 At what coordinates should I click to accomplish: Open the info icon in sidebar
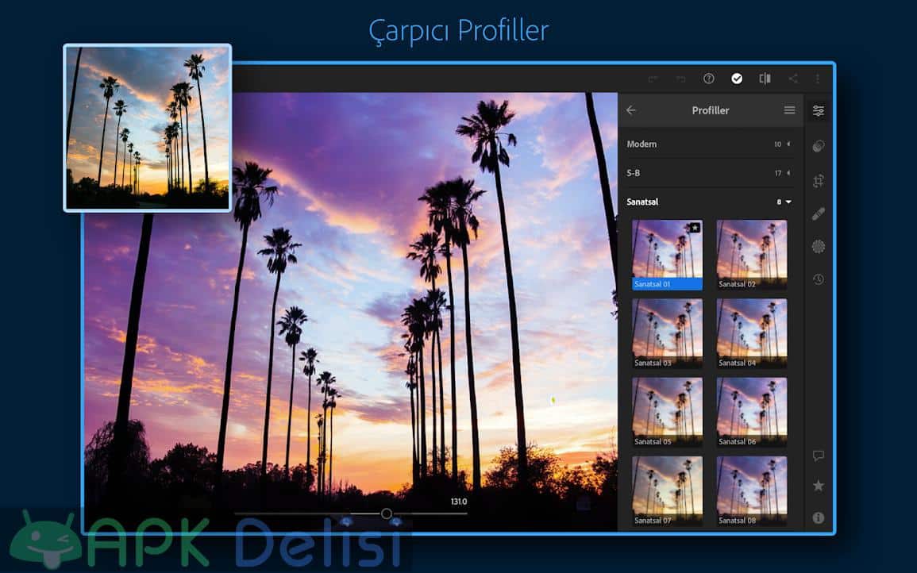818,517
